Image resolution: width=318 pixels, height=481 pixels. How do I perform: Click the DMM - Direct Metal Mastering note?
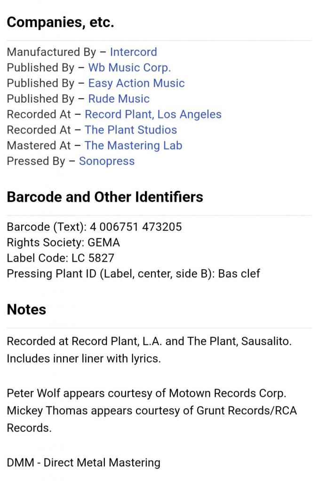(83, 462)
